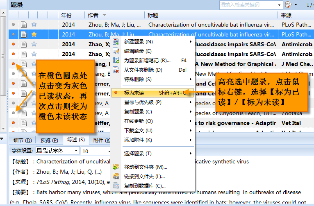314x206 pixels.
Task: Click the 为题录新增笔记 note icon
Action: [x=116, y=60]
